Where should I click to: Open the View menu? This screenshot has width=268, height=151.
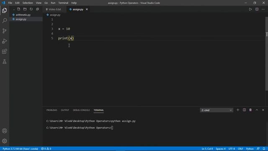(x=39, y=3)
